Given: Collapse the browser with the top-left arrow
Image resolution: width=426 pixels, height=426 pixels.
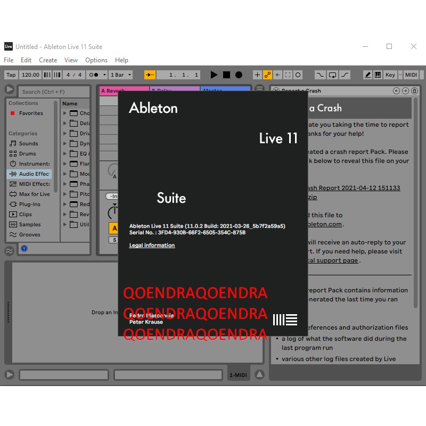Looking at the screenshot, I should click(9, 89).
